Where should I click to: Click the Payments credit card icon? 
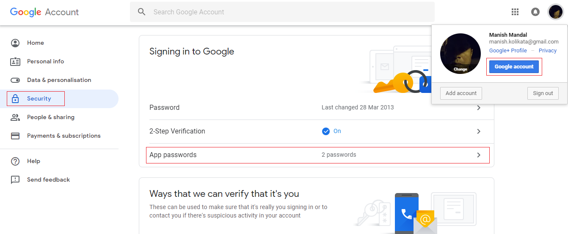[x=15, y=136]
